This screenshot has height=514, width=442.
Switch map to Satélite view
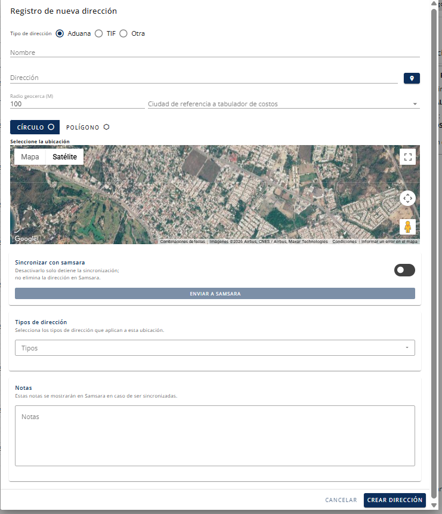64,156
